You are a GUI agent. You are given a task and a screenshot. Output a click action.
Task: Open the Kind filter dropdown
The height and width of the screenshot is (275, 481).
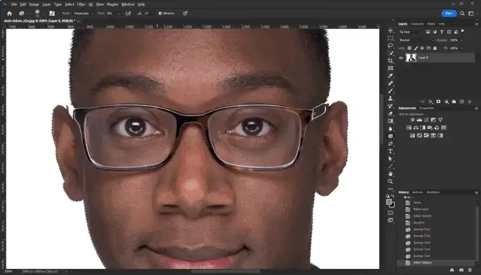coord(411,32)
